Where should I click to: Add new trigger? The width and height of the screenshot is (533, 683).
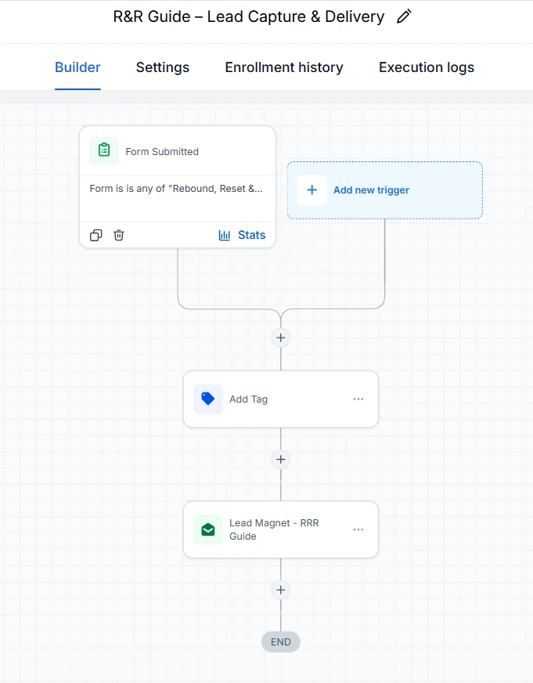pos(384,190)
